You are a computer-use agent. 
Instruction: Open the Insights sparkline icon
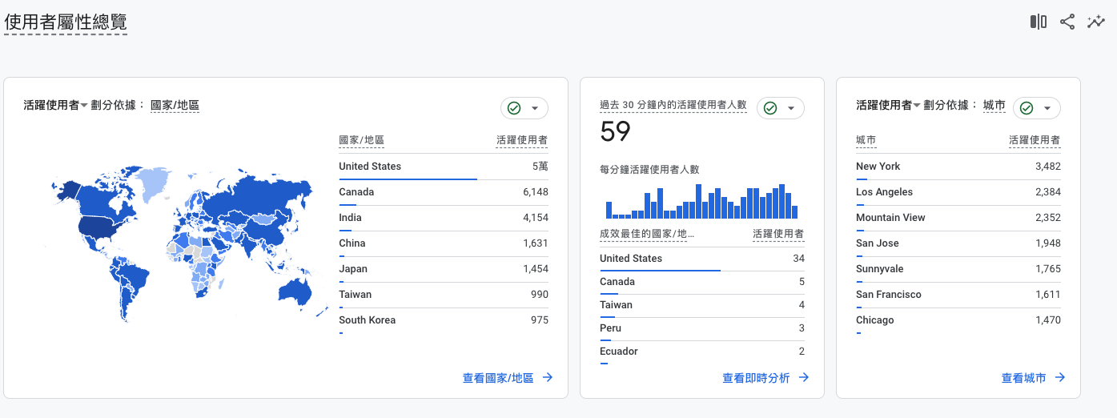point(1095,22)
